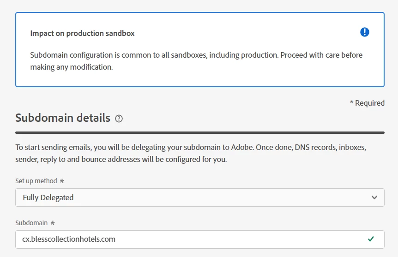The width and height of the screenshot is (398, 257).
Task: Open help icon beside Subdomain details
Action: (119, 119)
